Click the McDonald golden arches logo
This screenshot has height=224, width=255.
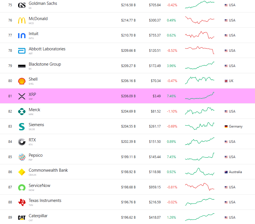click(x=22, y=20)
